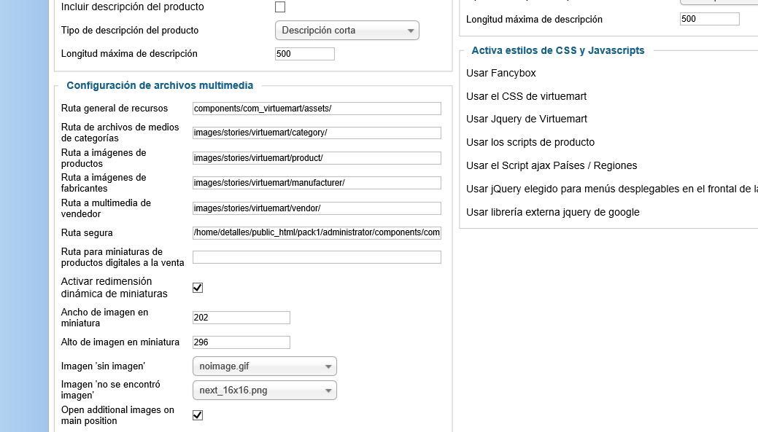Click 'Usar el Script ajax Países / Regiones' label

pos(552,165)
